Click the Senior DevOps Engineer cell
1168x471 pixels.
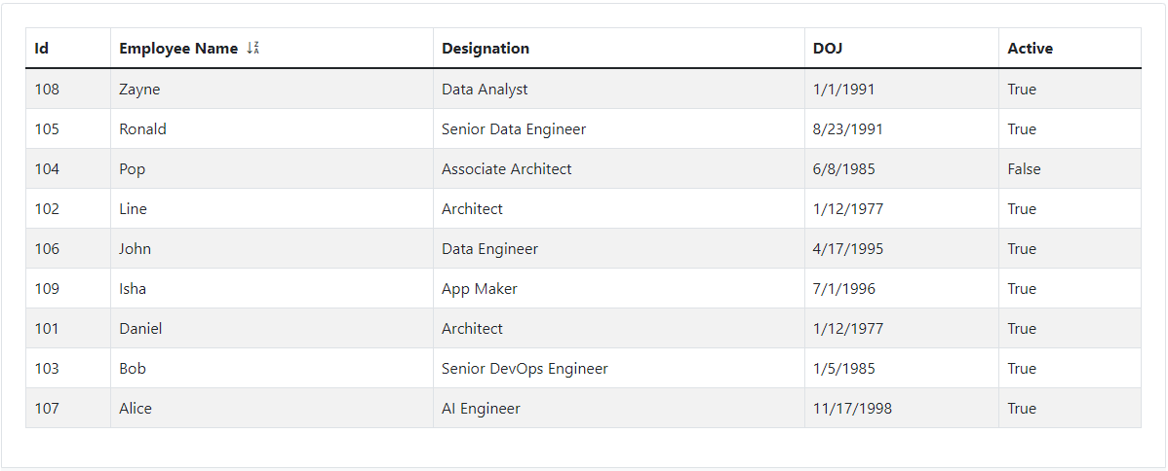[x=525, y=368]
